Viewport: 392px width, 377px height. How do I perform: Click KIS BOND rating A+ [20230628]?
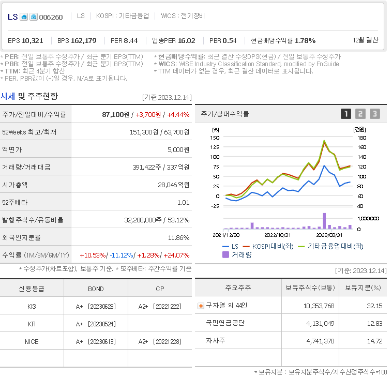pyautogui.click(x=96, y=306)
